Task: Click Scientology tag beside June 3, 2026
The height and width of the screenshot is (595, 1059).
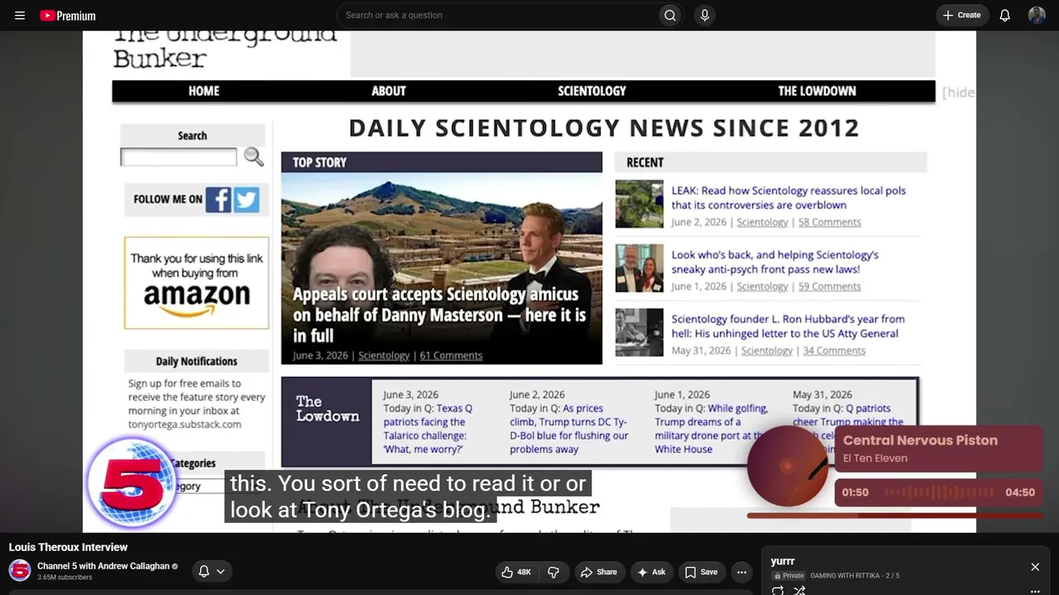Action: (384, 355)
